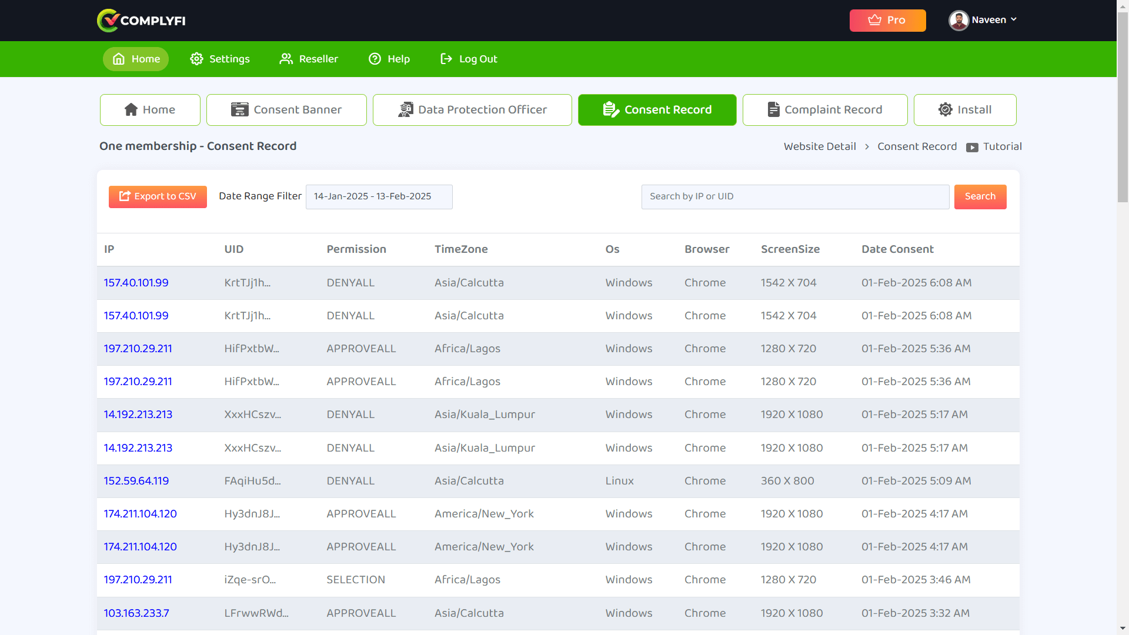Open the Complaint Record tab
This screenshot has width=1129, height=635.
[x=824, y=110]
